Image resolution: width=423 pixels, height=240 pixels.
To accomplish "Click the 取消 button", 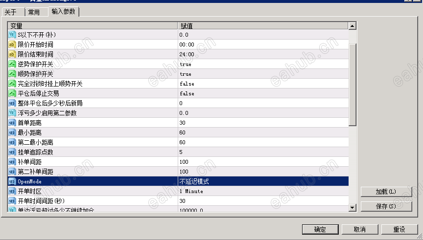I will coord(360,230).
